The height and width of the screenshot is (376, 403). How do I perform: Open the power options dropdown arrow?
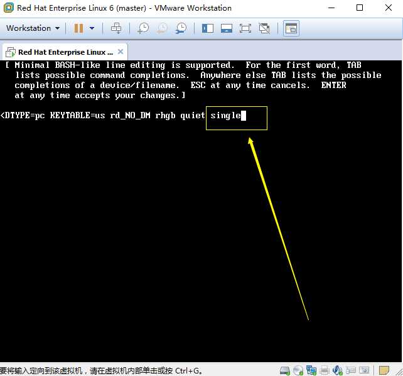[92, 28]
